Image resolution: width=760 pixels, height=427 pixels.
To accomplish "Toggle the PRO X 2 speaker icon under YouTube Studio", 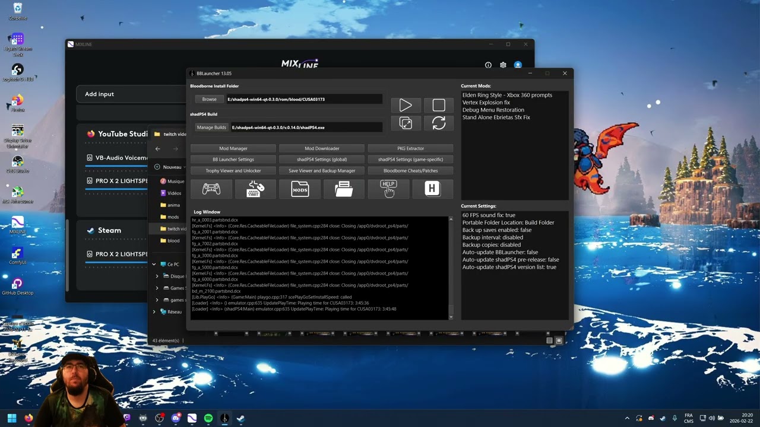I will point(90,180).
